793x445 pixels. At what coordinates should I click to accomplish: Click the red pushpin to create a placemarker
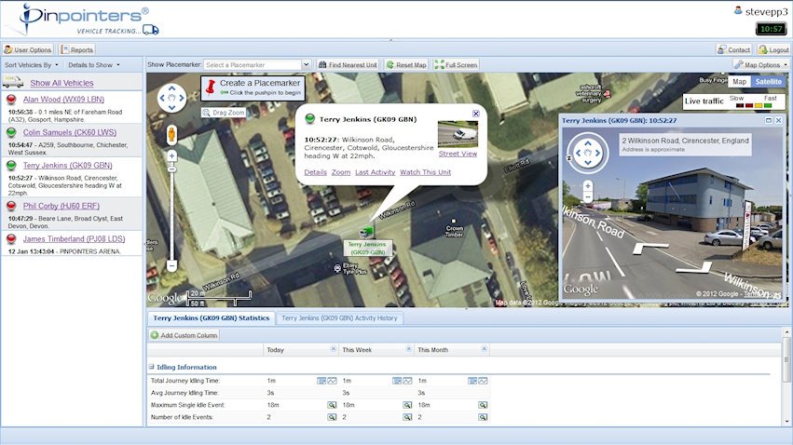point(210,88)
